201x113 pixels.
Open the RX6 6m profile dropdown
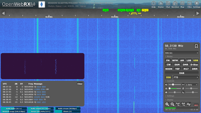(x=182, y=53)
